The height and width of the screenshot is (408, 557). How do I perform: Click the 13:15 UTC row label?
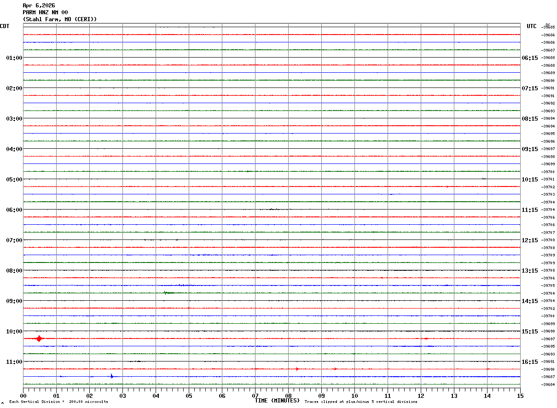[530, 270]
